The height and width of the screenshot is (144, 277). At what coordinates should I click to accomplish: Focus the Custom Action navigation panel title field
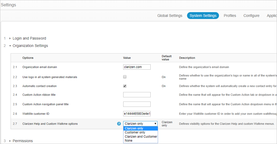(137, 104)
